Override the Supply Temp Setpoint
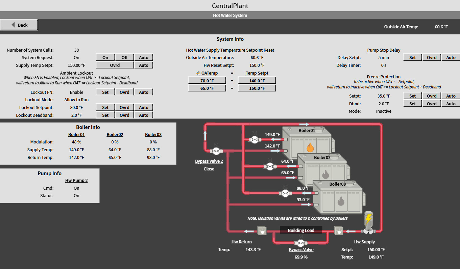This screenshot has height=269, width=460. point(115,65)
